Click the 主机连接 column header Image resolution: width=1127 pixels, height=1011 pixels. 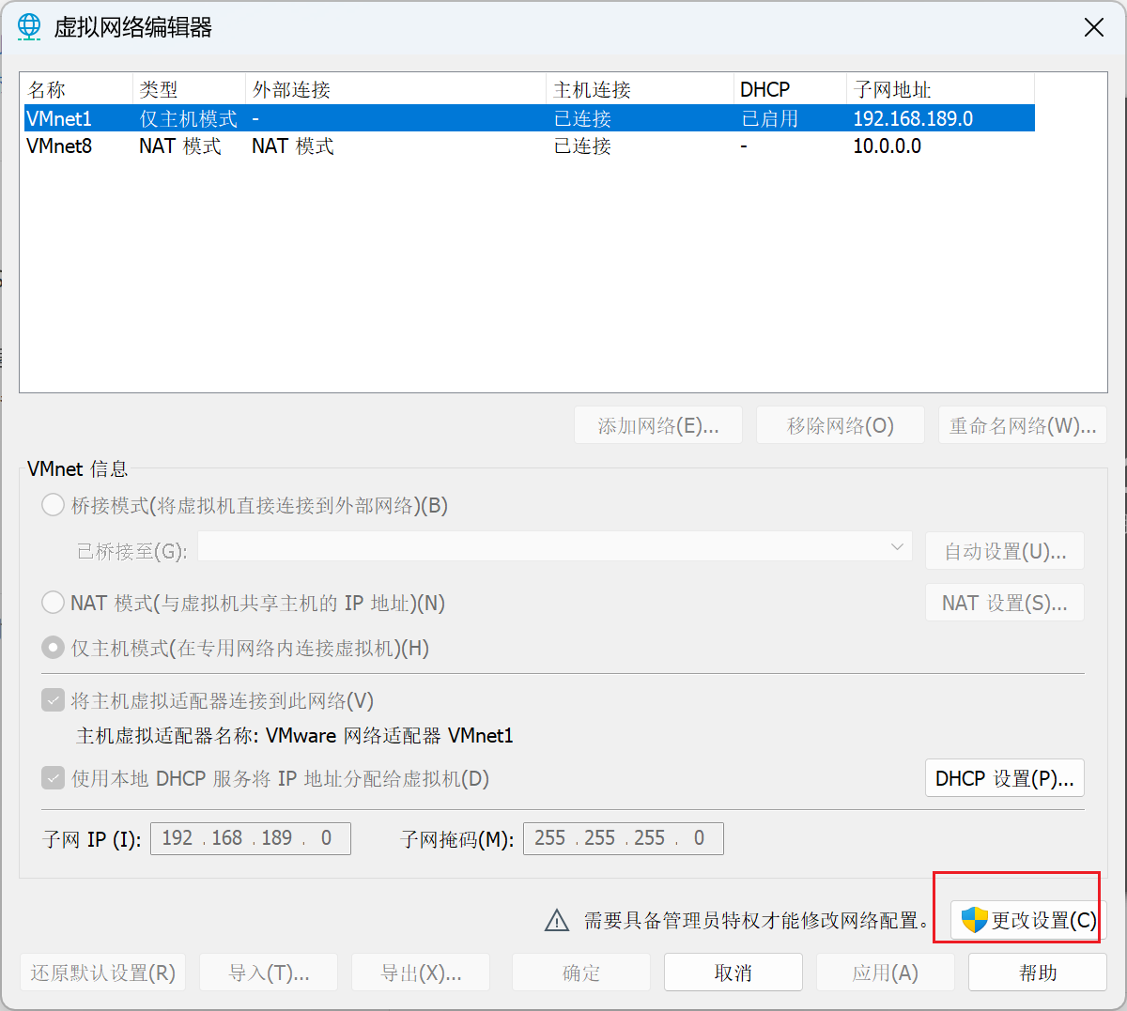click(640, 89)
